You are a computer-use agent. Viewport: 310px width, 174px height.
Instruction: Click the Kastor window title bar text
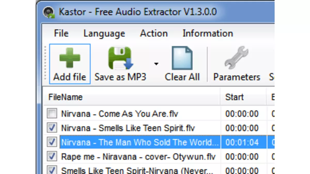pos(138,12)
